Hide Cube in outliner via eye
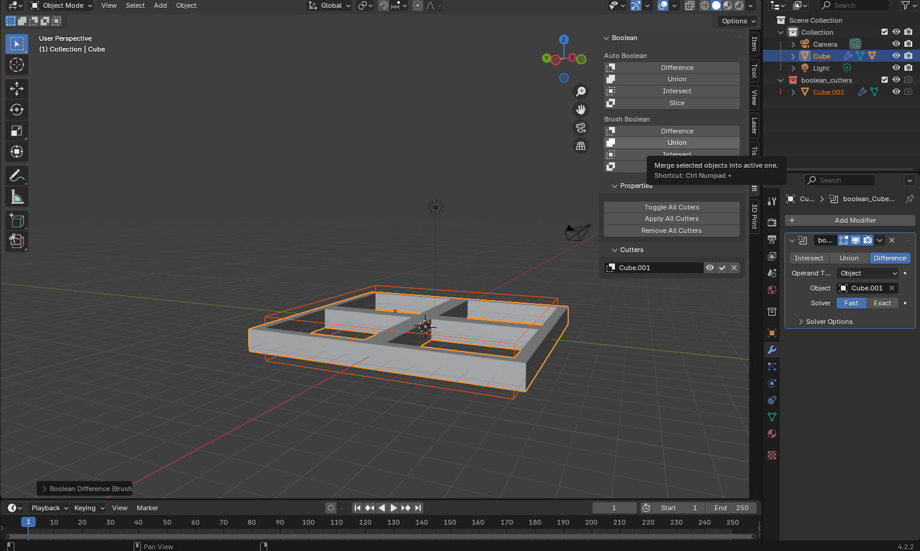 click(896, 56)
